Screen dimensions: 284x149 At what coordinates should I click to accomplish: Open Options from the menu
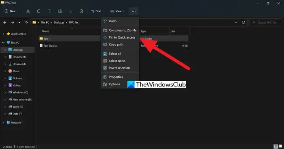120,84
